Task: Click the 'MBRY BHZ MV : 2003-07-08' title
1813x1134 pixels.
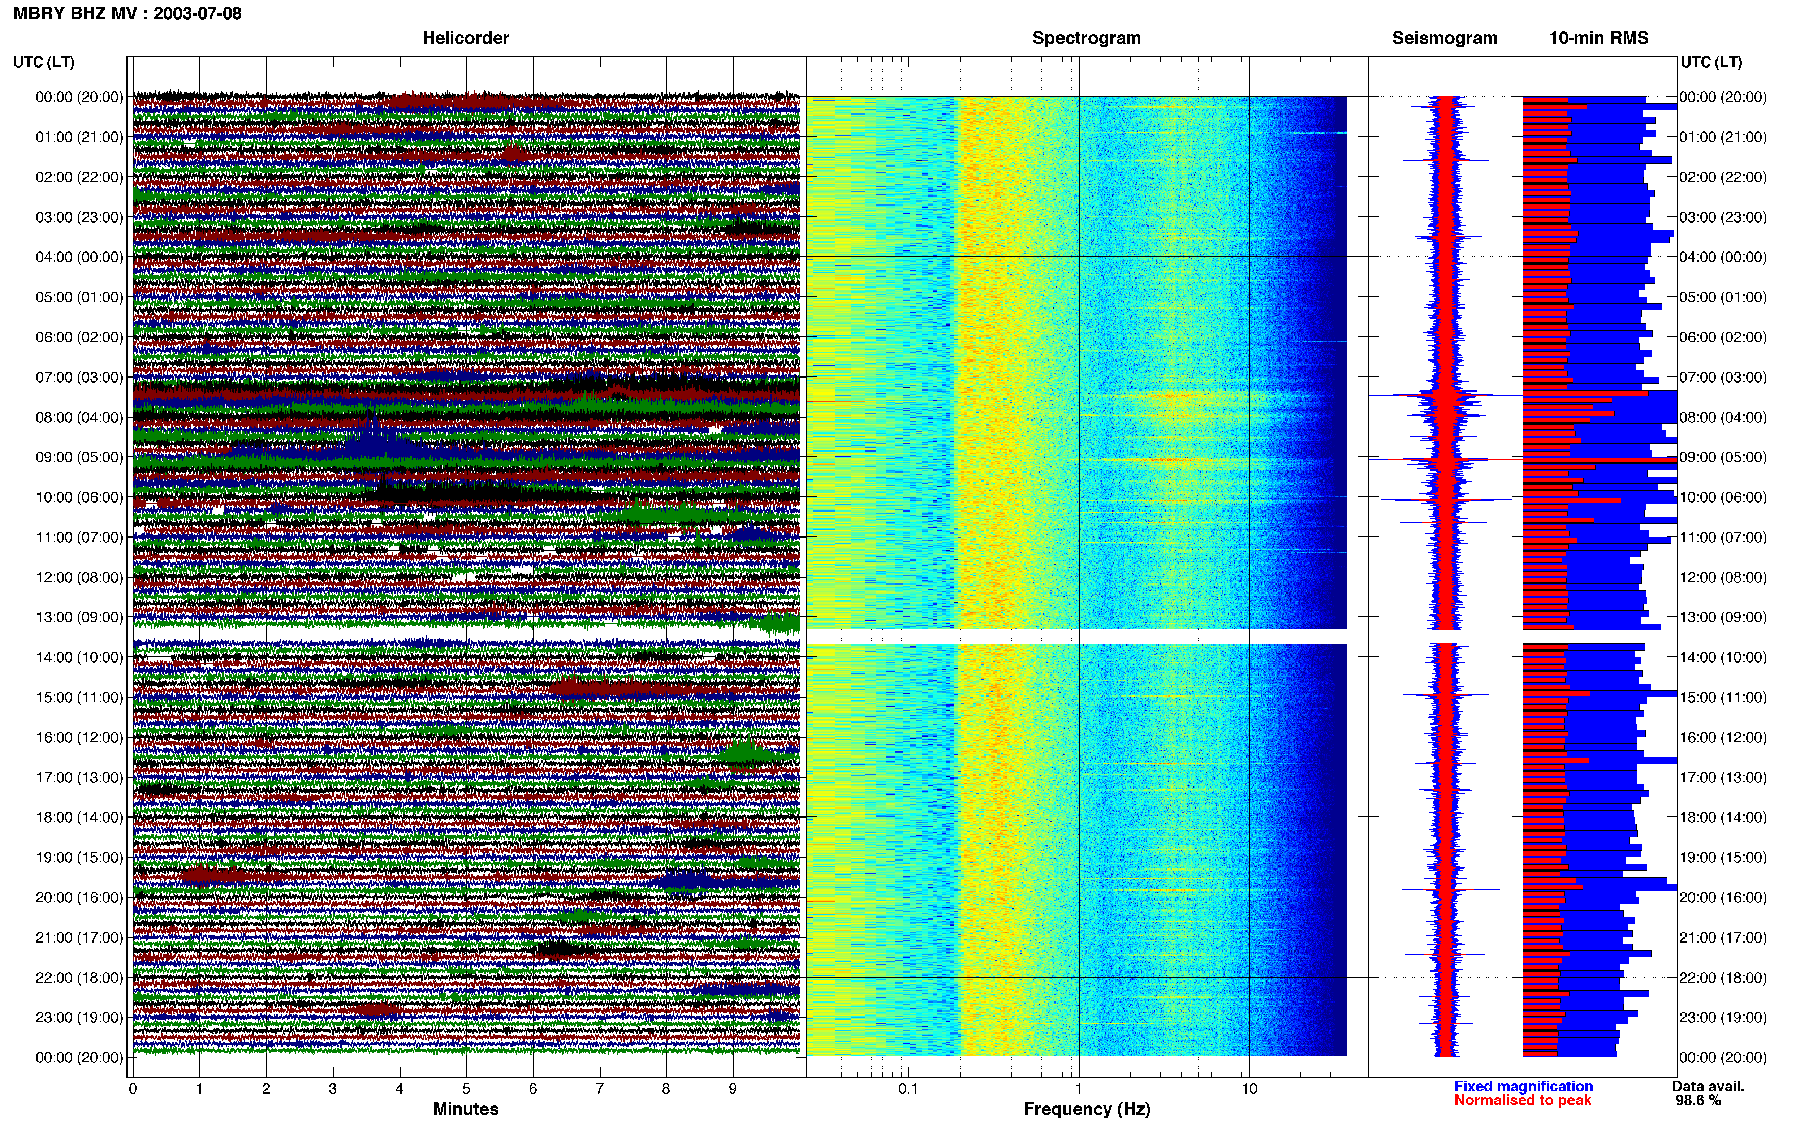Action: pos(128,13)
